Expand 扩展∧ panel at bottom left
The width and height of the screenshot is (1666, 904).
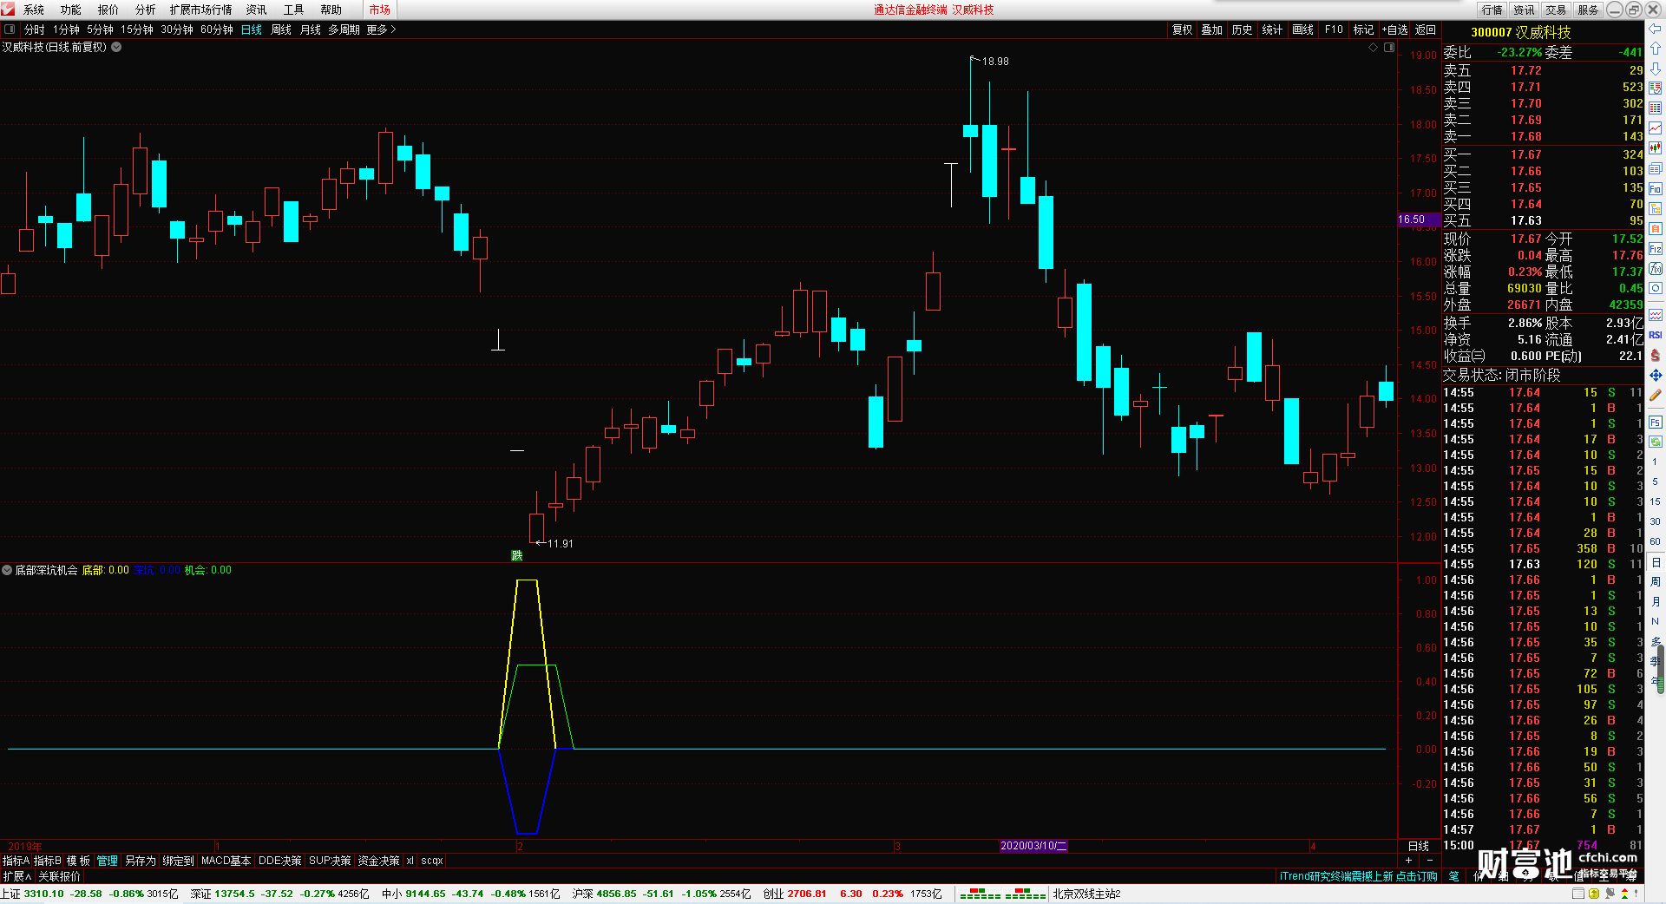point(17,876)
